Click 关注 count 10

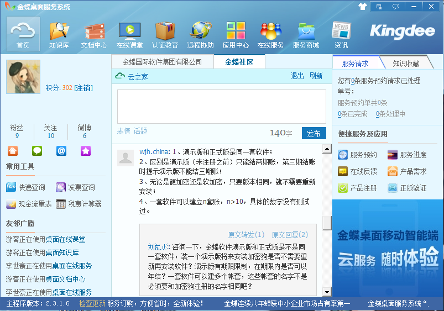[x=51, y=136]
